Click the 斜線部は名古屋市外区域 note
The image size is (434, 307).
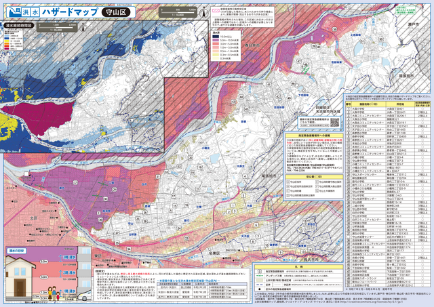click(328, 108)
